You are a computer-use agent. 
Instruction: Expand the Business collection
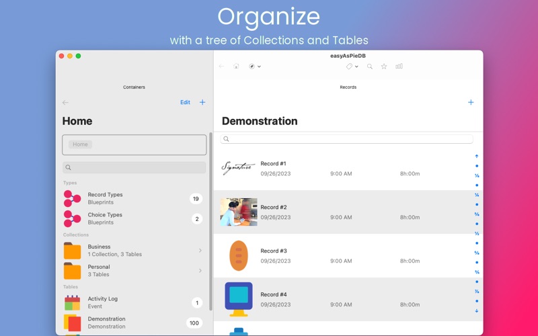(134, 251)
